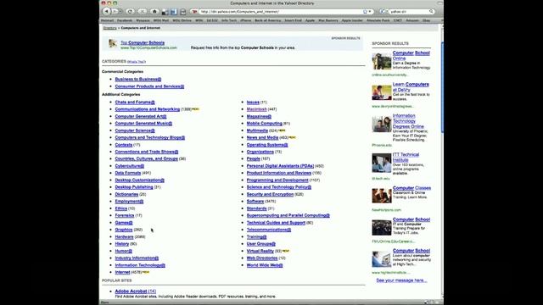This screenshot has width=543, height=305.
Task: Open the Mac Rumors bookmark
Action: [328, 20]
